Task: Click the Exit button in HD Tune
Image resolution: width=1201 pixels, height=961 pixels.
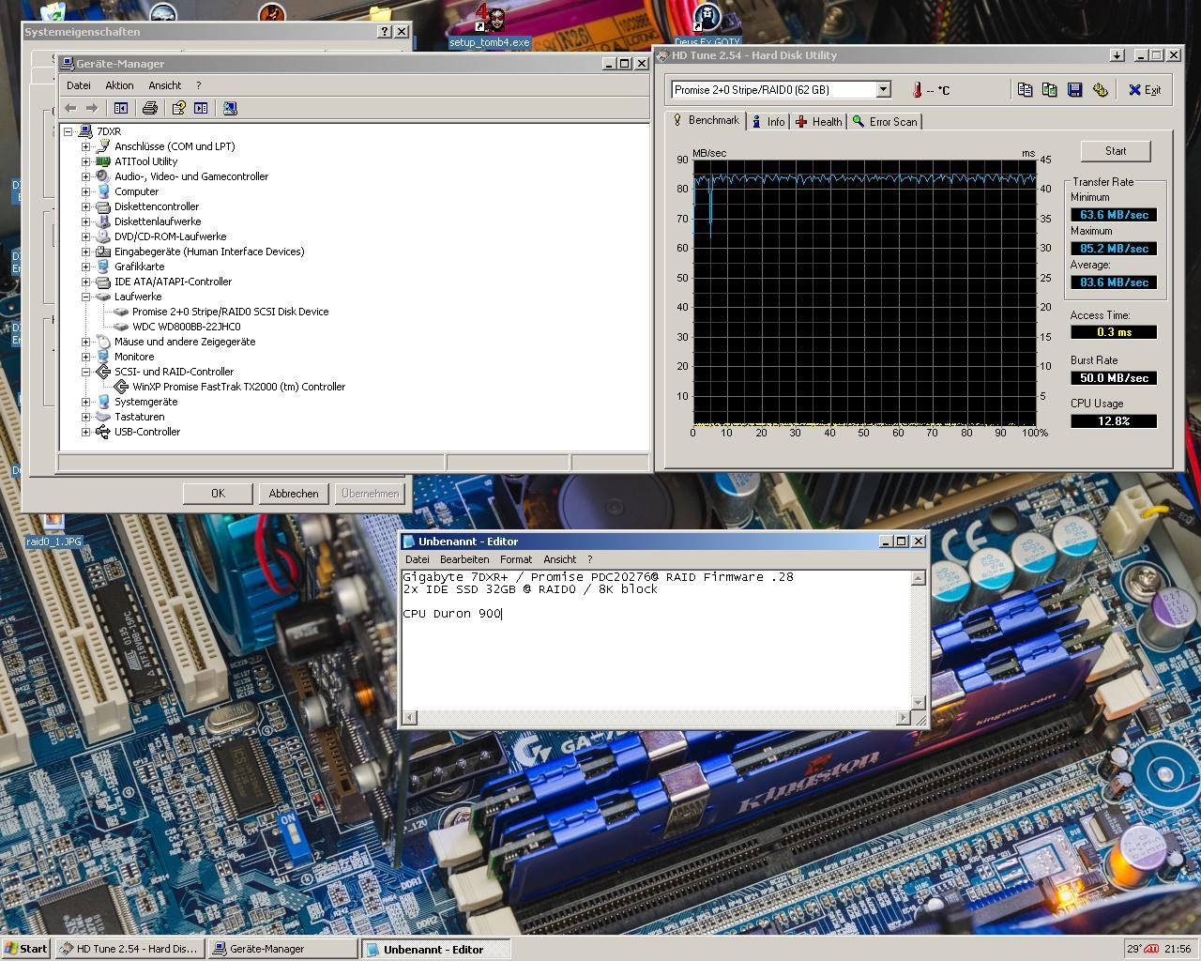Action: (1145, 90)
